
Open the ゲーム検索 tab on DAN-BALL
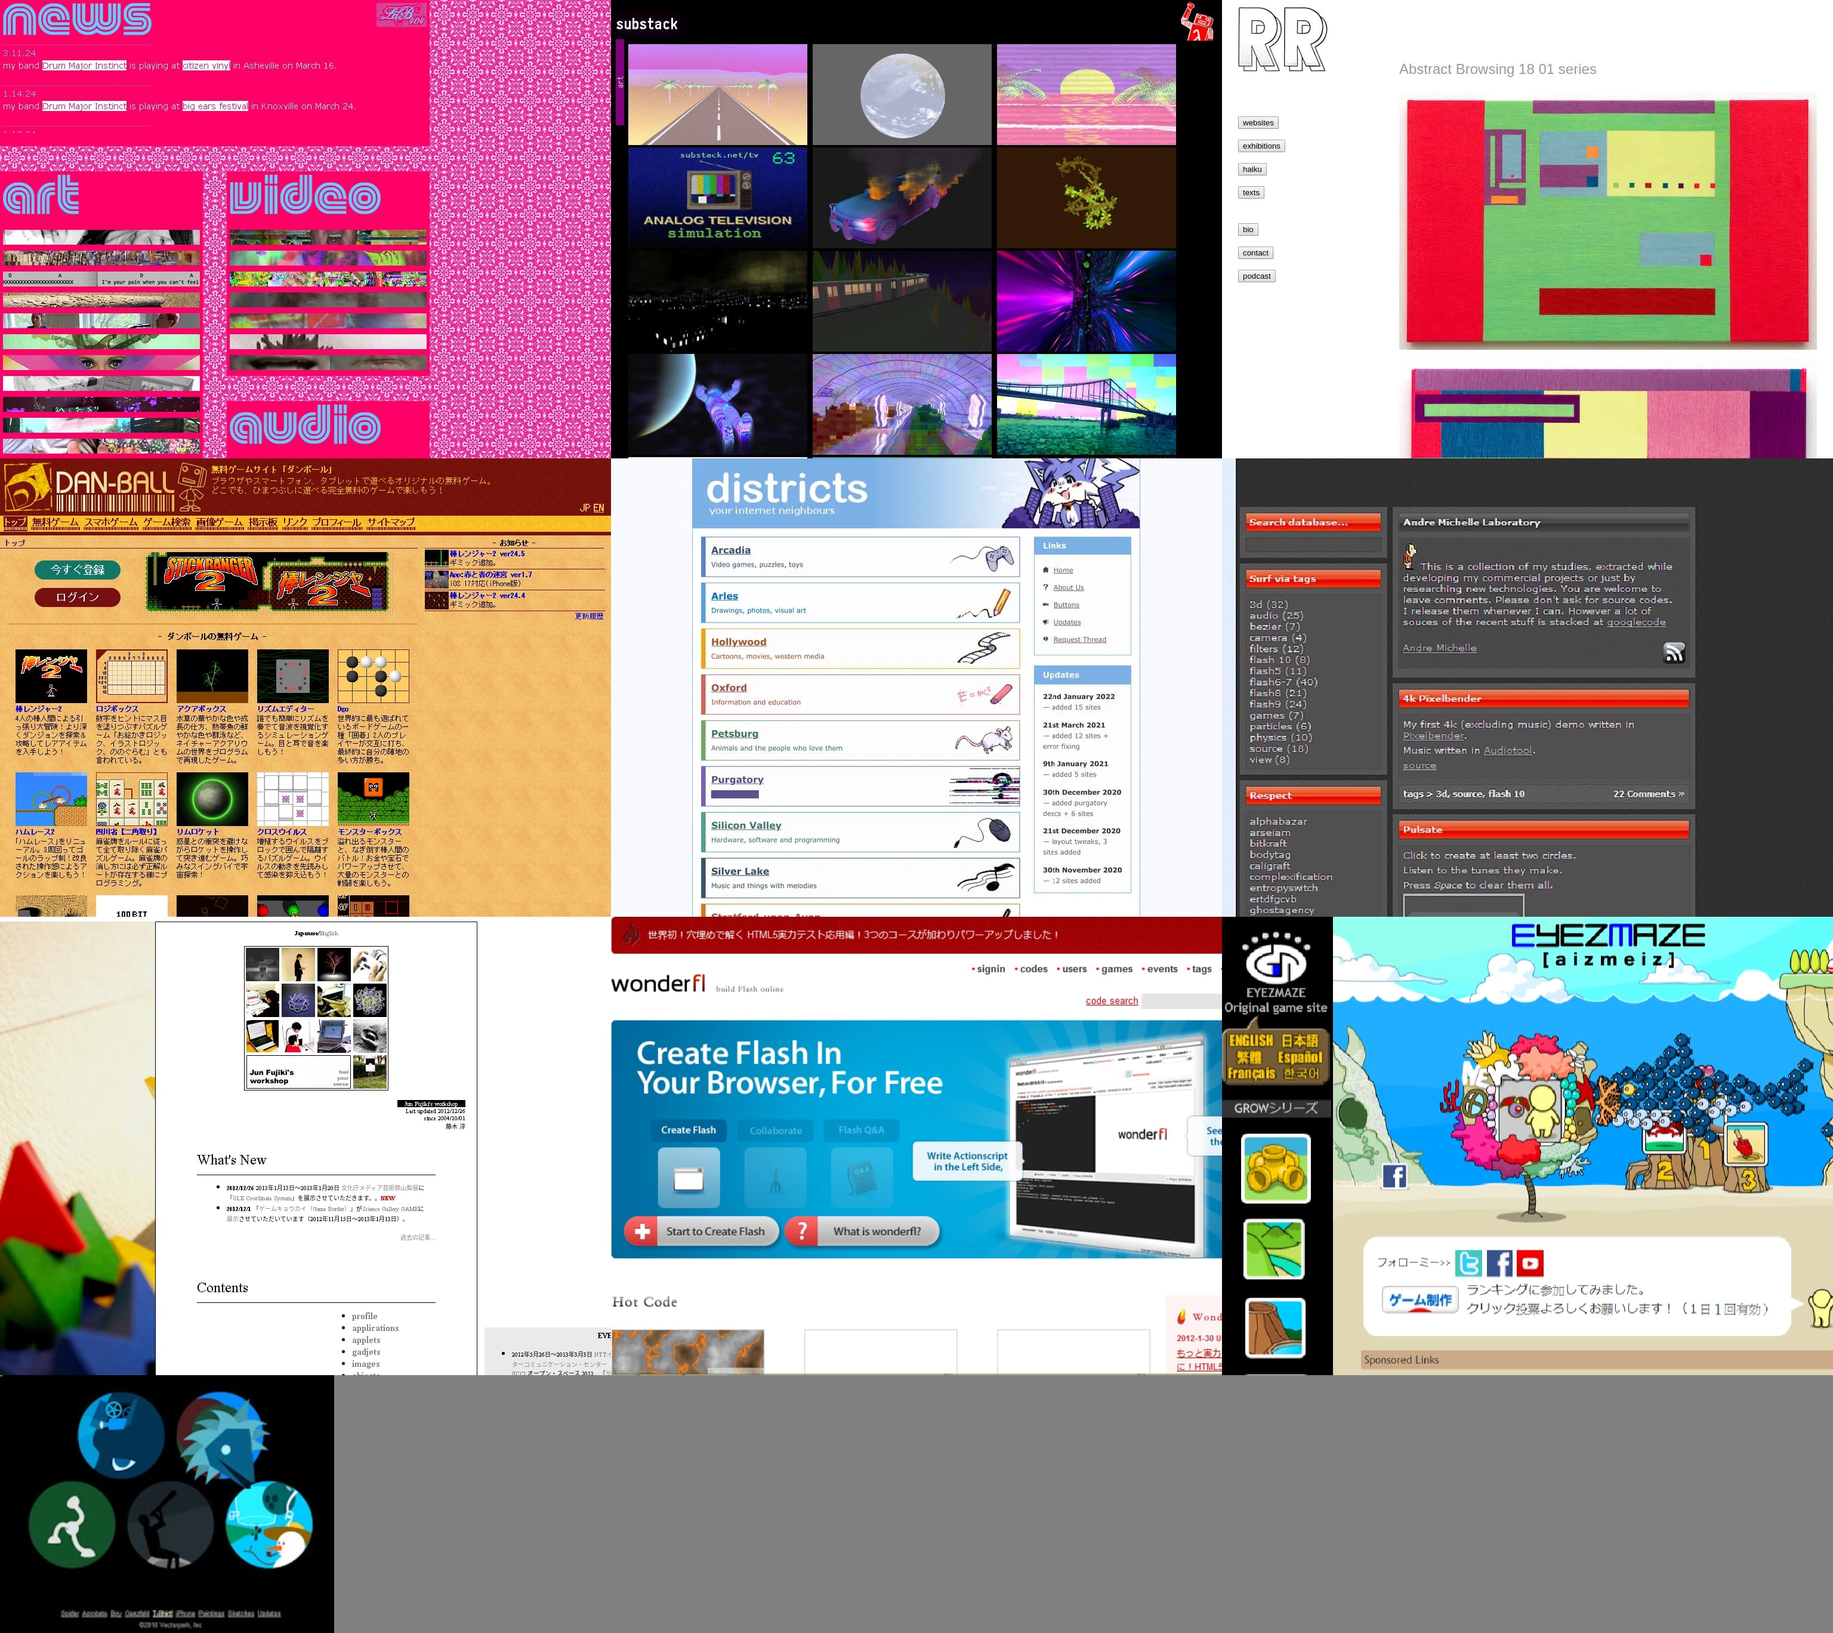point(167,522)
